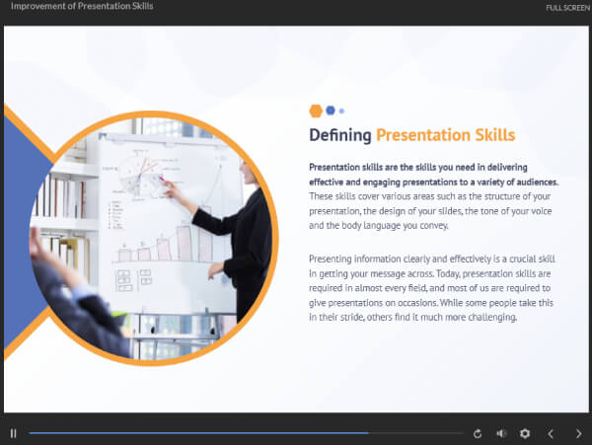The image size is (592, 445).
Task: Go to the previous slide arrow
Action: pos(551,433)
